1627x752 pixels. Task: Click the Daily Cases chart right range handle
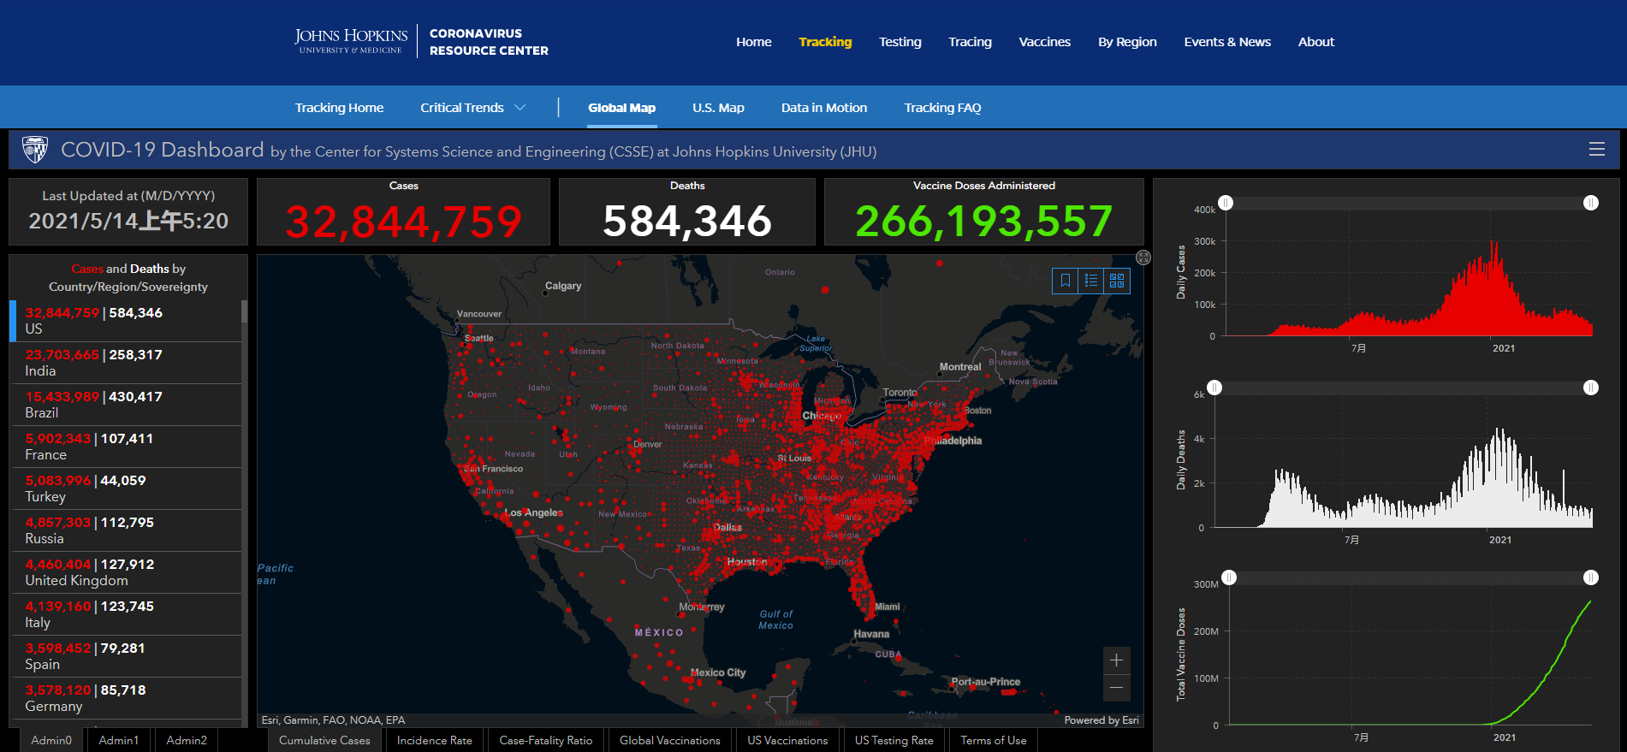tap(1591, 203)
